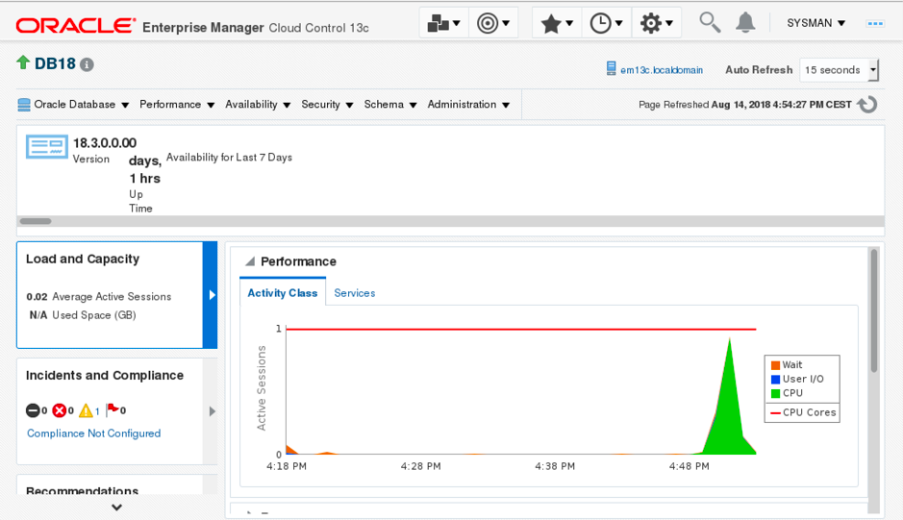Screen dimensions: 903x520
Task: Click the Recommendations card heading
Action: coord(83,490)
